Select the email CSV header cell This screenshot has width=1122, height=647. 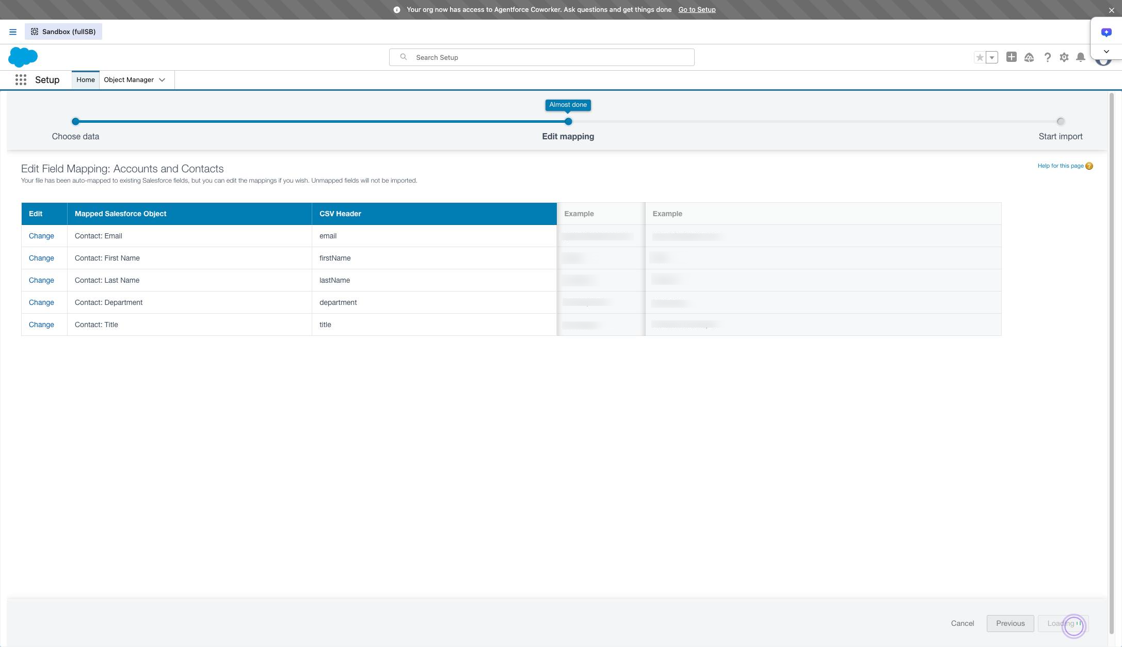point(434,236)
